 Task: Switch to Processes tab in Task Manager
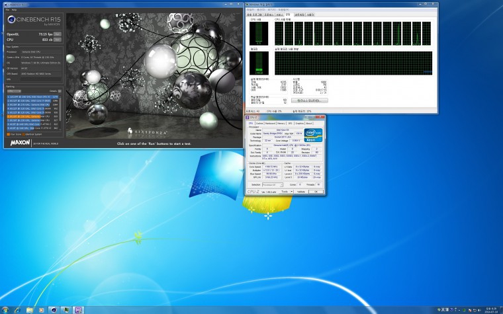pyautogui.click(x=269, y=15)
